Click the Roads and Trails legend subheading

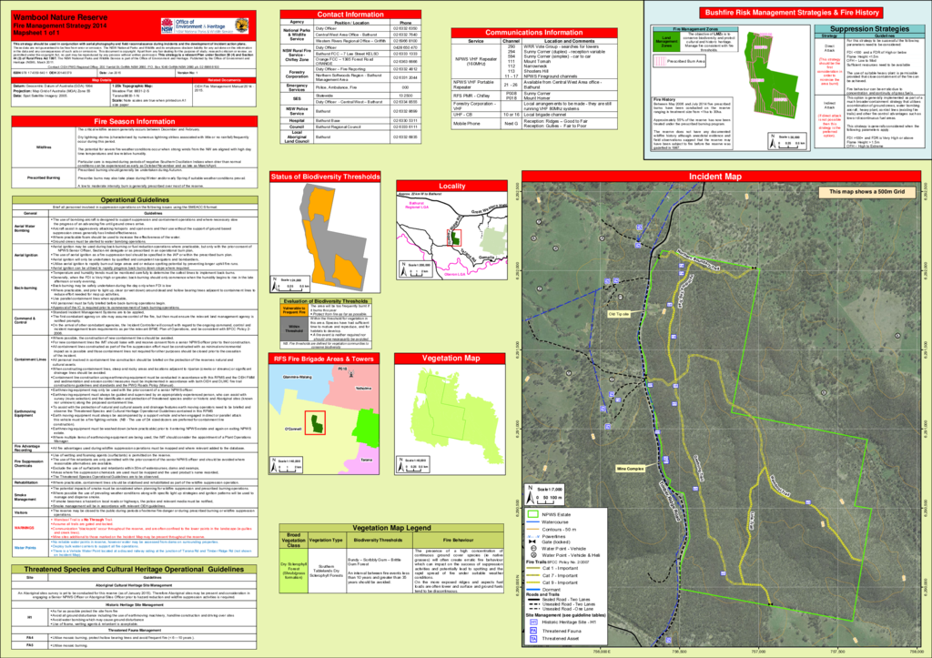coord(542,594)
